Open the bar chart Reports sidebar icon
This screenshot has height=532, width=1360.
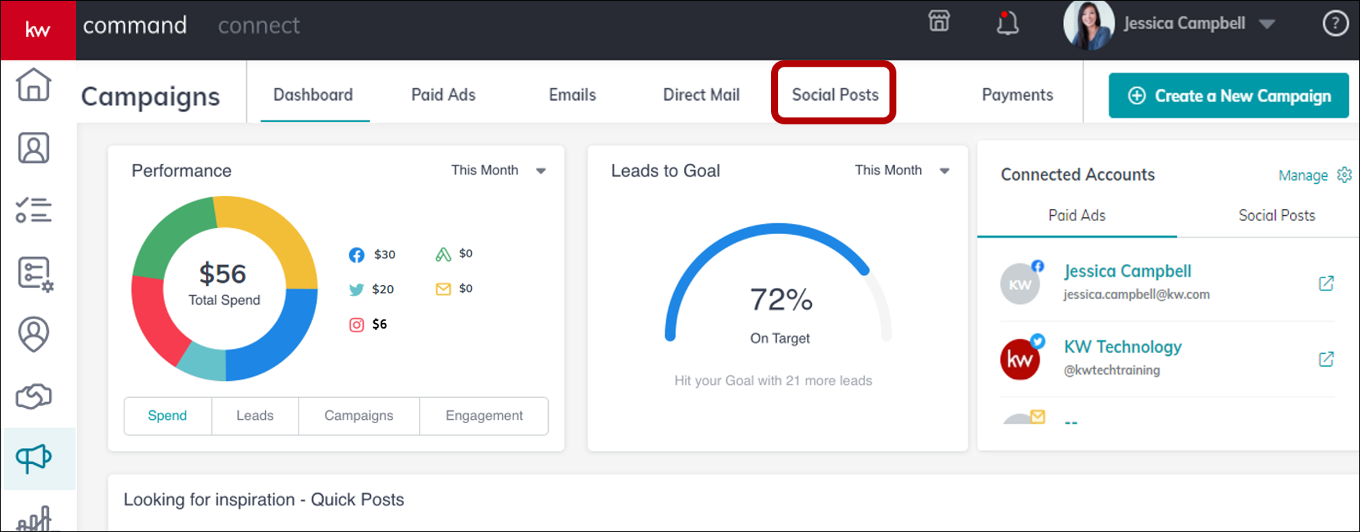pyautogui.click(x=34, y=519)
